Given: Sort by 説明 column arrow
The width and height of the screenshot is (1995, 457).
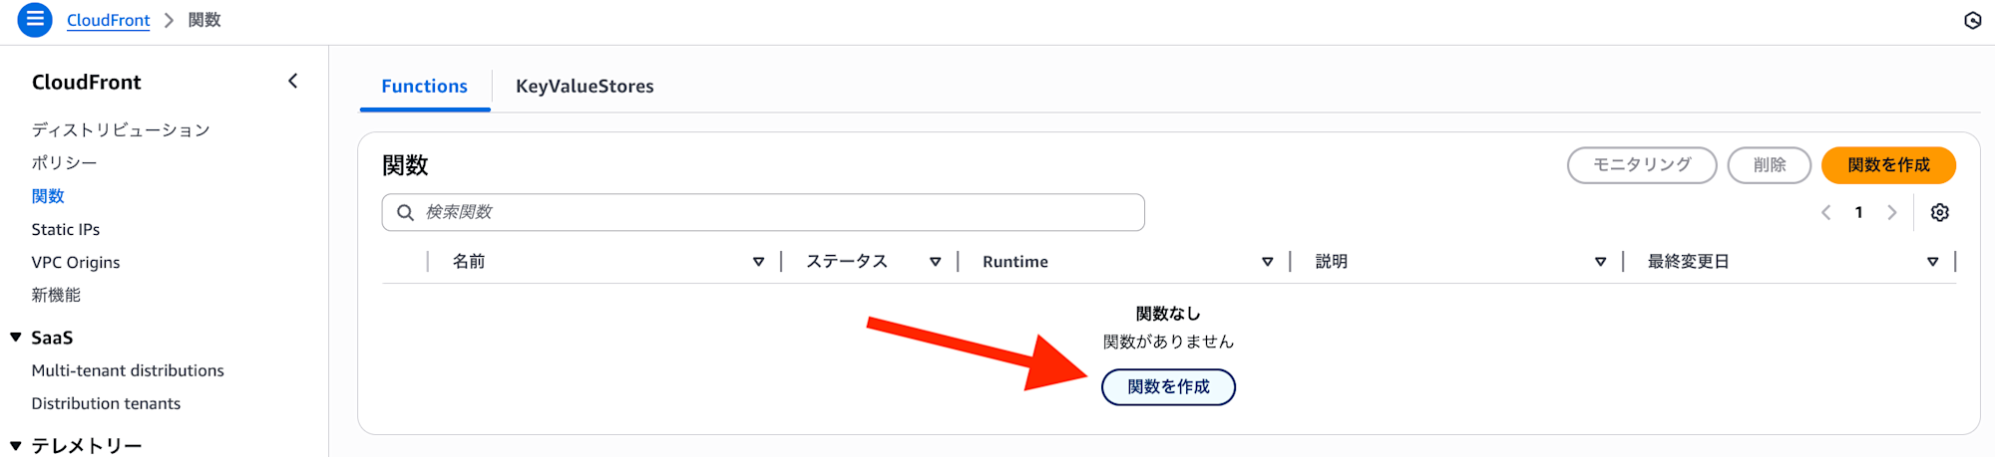Looking at the screenshot, I should (1600, 262).
